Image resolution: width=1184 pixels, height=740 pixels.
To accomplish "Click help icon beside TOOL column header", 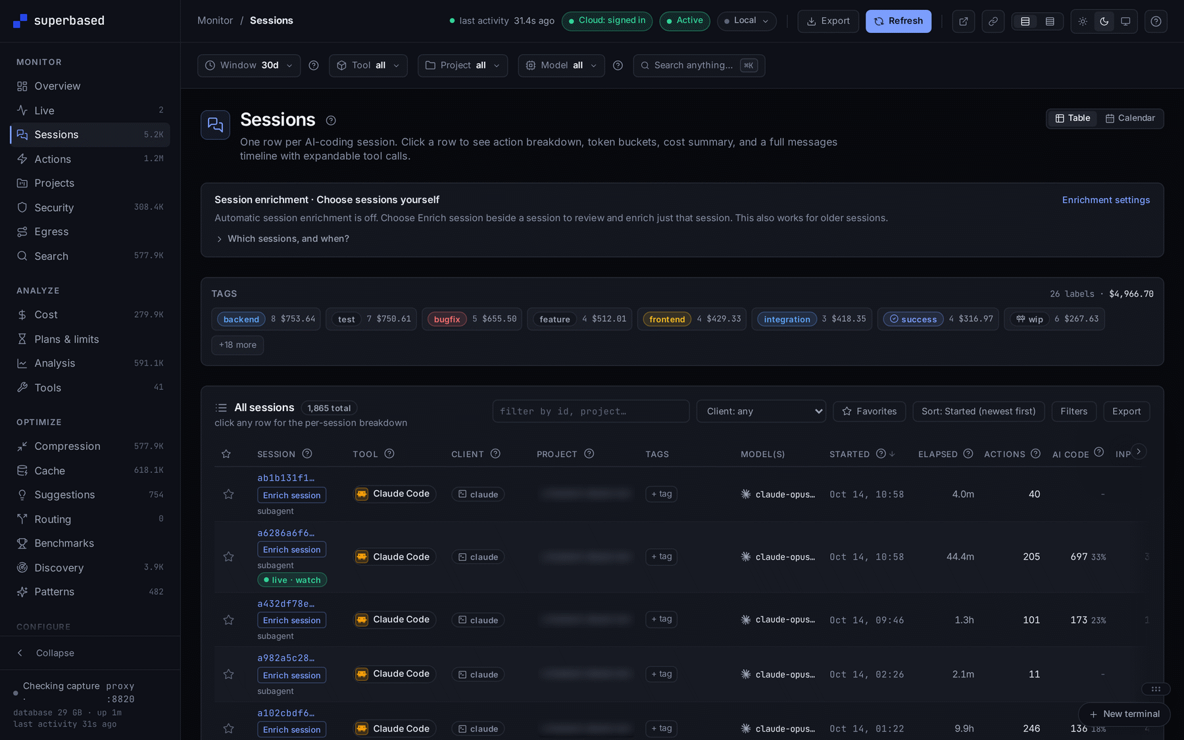I will point(389,454).
